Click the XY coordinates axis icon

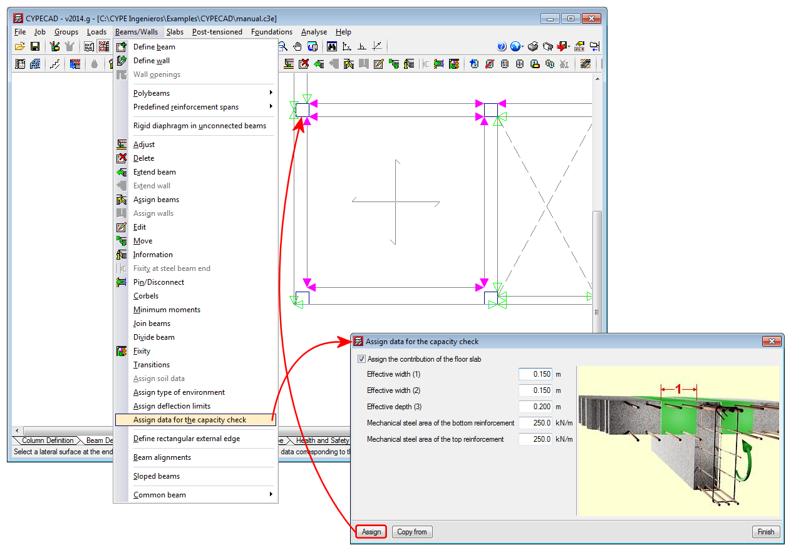[x=346, y=46]
